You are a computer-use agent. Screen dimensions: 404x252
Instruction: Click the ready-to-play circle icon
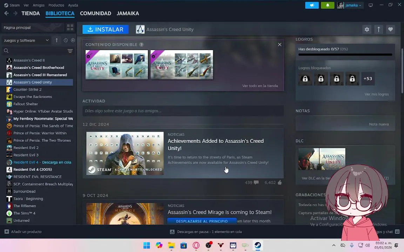click(x=73, y=40)
